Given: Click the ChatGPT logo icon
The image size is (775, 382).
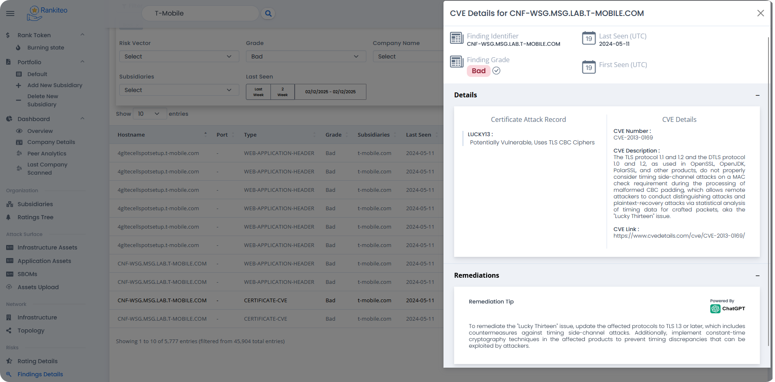Looking at the screenshot, I should pos(715,309).
